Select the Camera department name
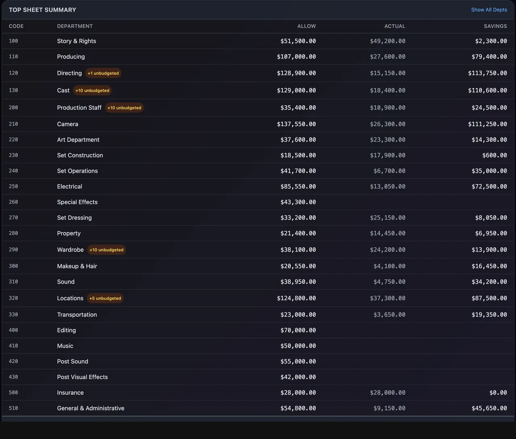Viewport: 516px width, 439px height. [x=68, y=124]
